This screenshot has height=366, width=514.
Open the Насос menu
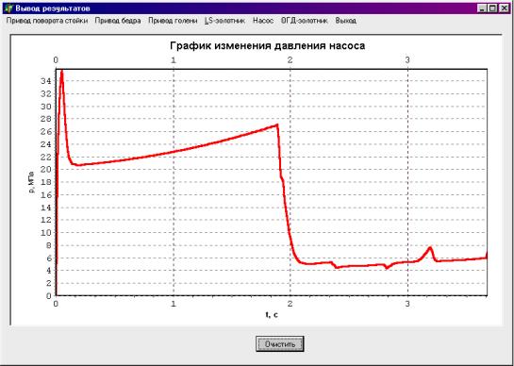pyautogui.click(x=263, y=21)
